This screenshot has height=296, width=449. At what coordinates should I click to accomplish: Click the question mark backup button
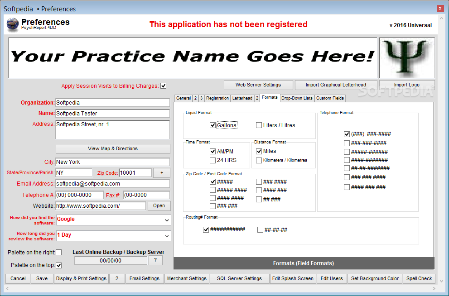[155, 260]
